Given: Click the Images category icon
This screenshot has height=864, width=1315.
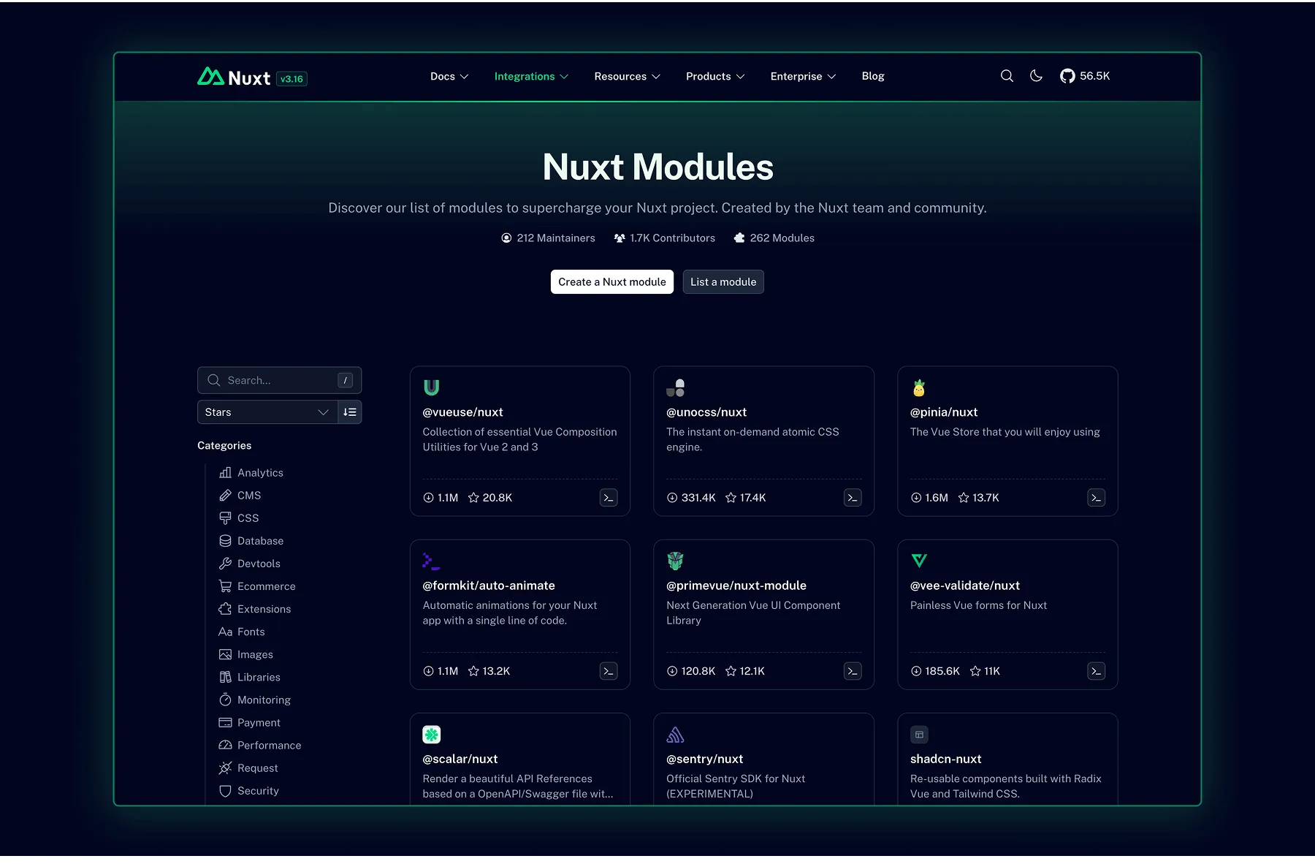Looking at the screenshot, I should click(x=225, y=654).
